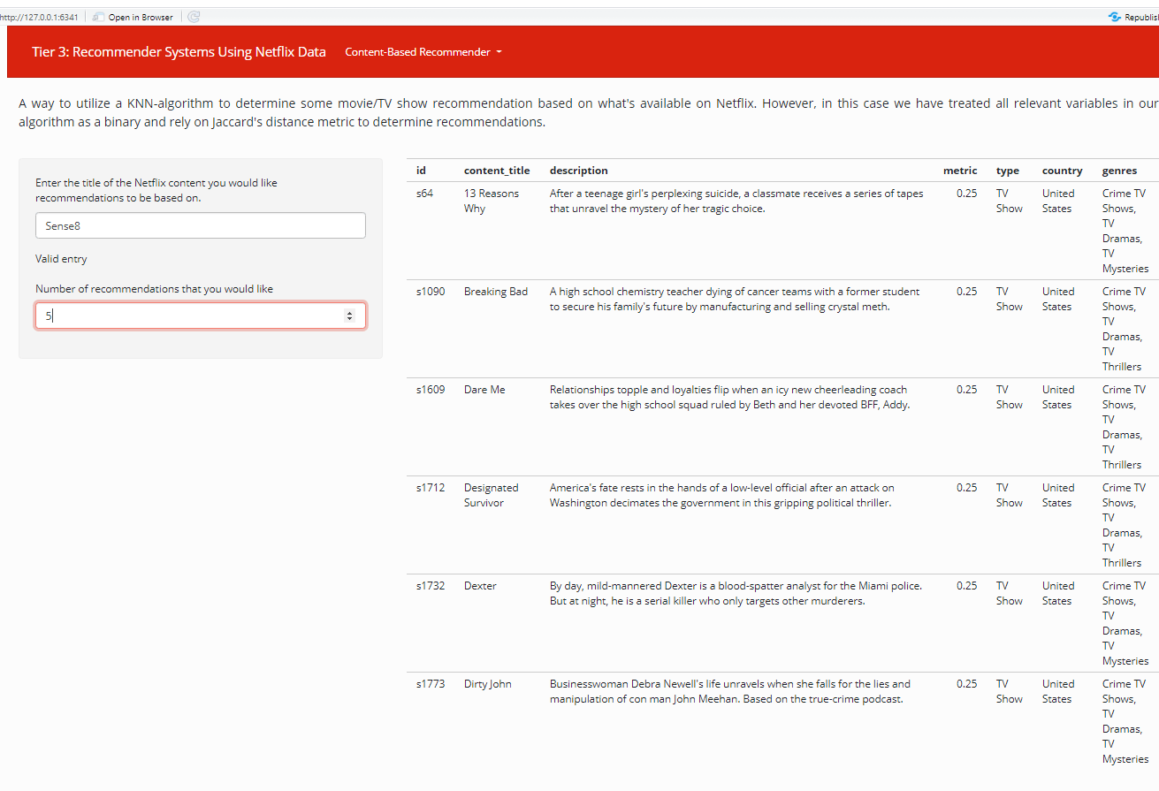
Task: Click the Dare Me description text
Action: (729, 397)
